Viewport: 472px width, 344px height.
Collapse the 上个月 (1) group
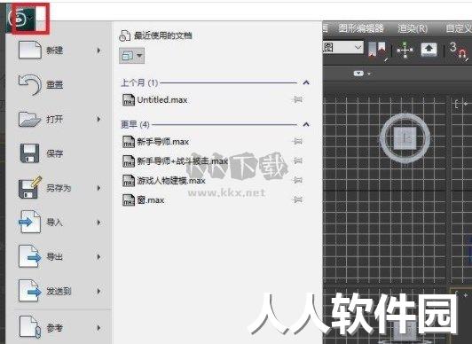coord(306,82)
